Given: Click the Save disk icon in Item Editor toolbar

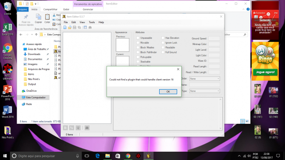Looking at the screenshot, I should (75, 28).
